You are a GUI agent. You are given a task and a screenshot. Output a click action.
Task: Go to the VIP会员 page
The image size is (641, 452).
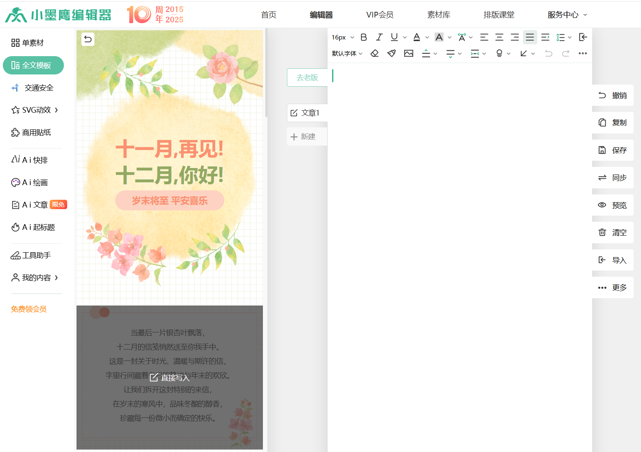[380, 15]
